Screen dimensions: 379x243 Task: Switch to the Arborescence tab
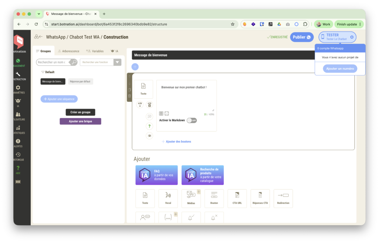[x=68, y=51]
